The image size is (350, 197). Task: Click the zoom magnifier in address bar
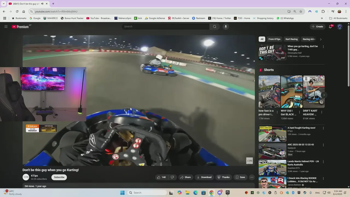point(295,11)
